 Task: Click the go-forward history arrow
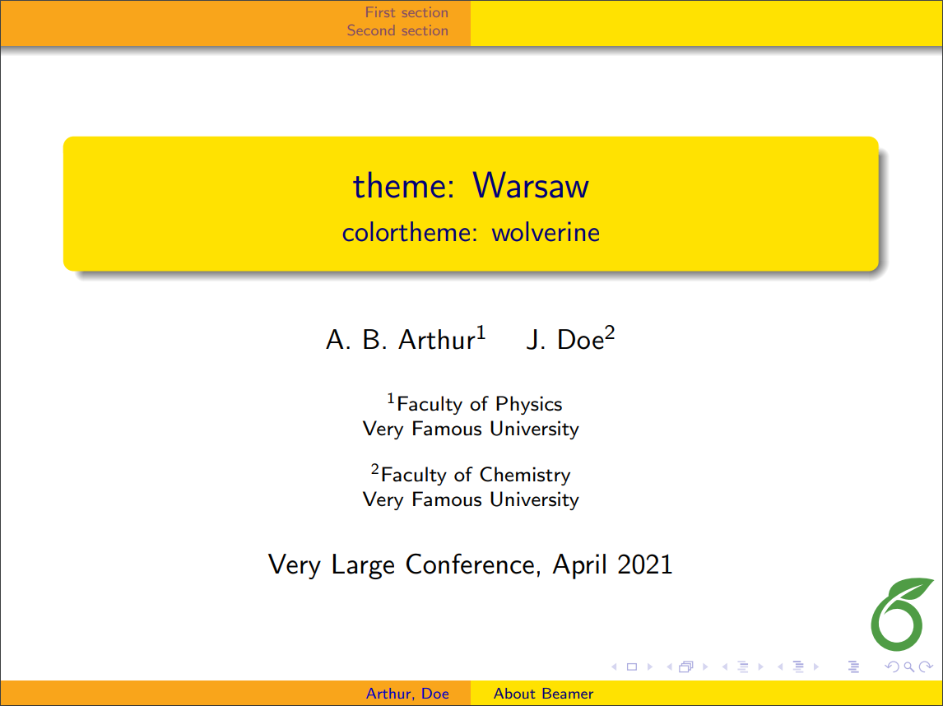[x=926, y=667]
